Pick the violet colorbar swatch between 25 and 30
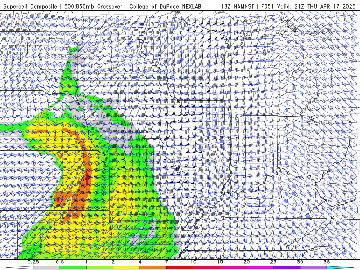 [287, 268]
